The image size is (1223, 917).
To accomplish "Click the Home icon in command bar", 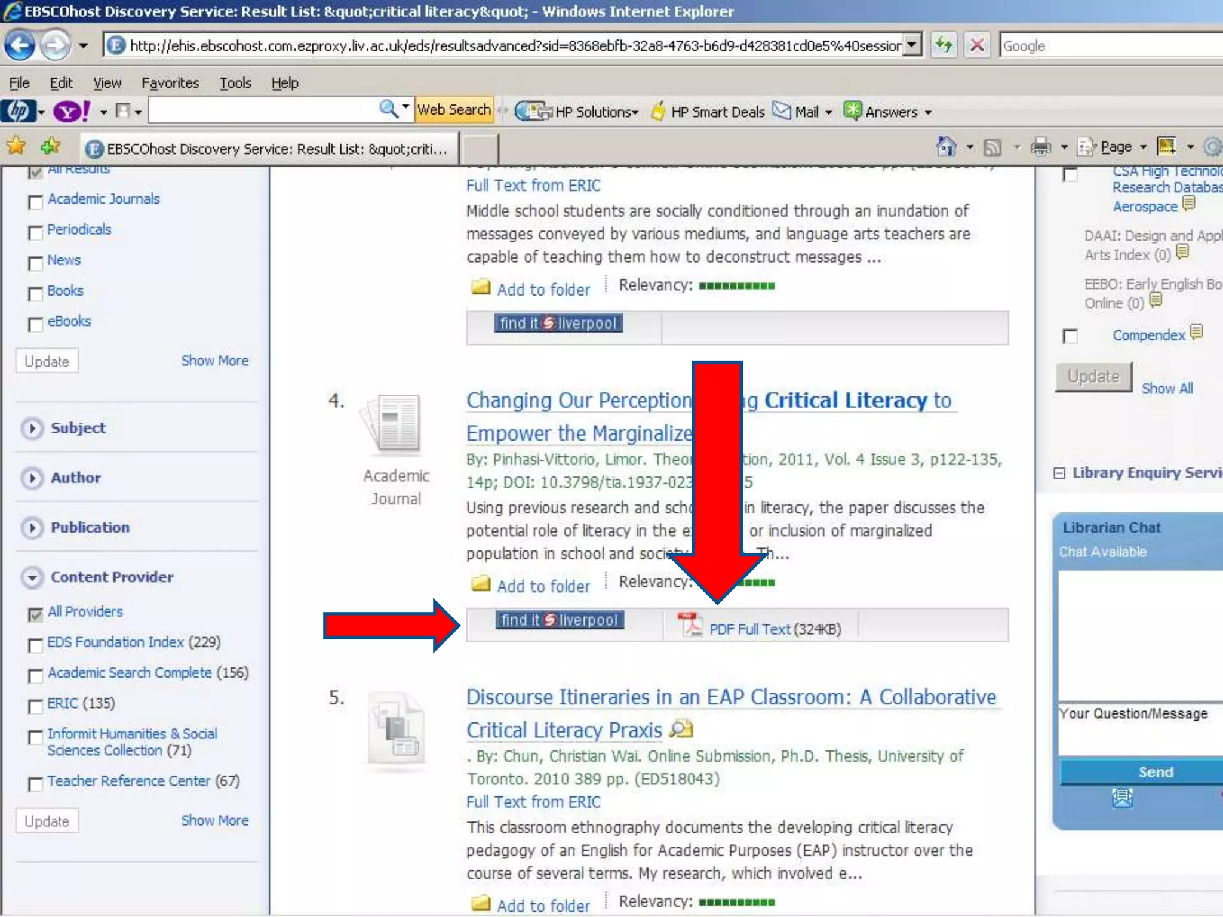I will coord(946,147).
